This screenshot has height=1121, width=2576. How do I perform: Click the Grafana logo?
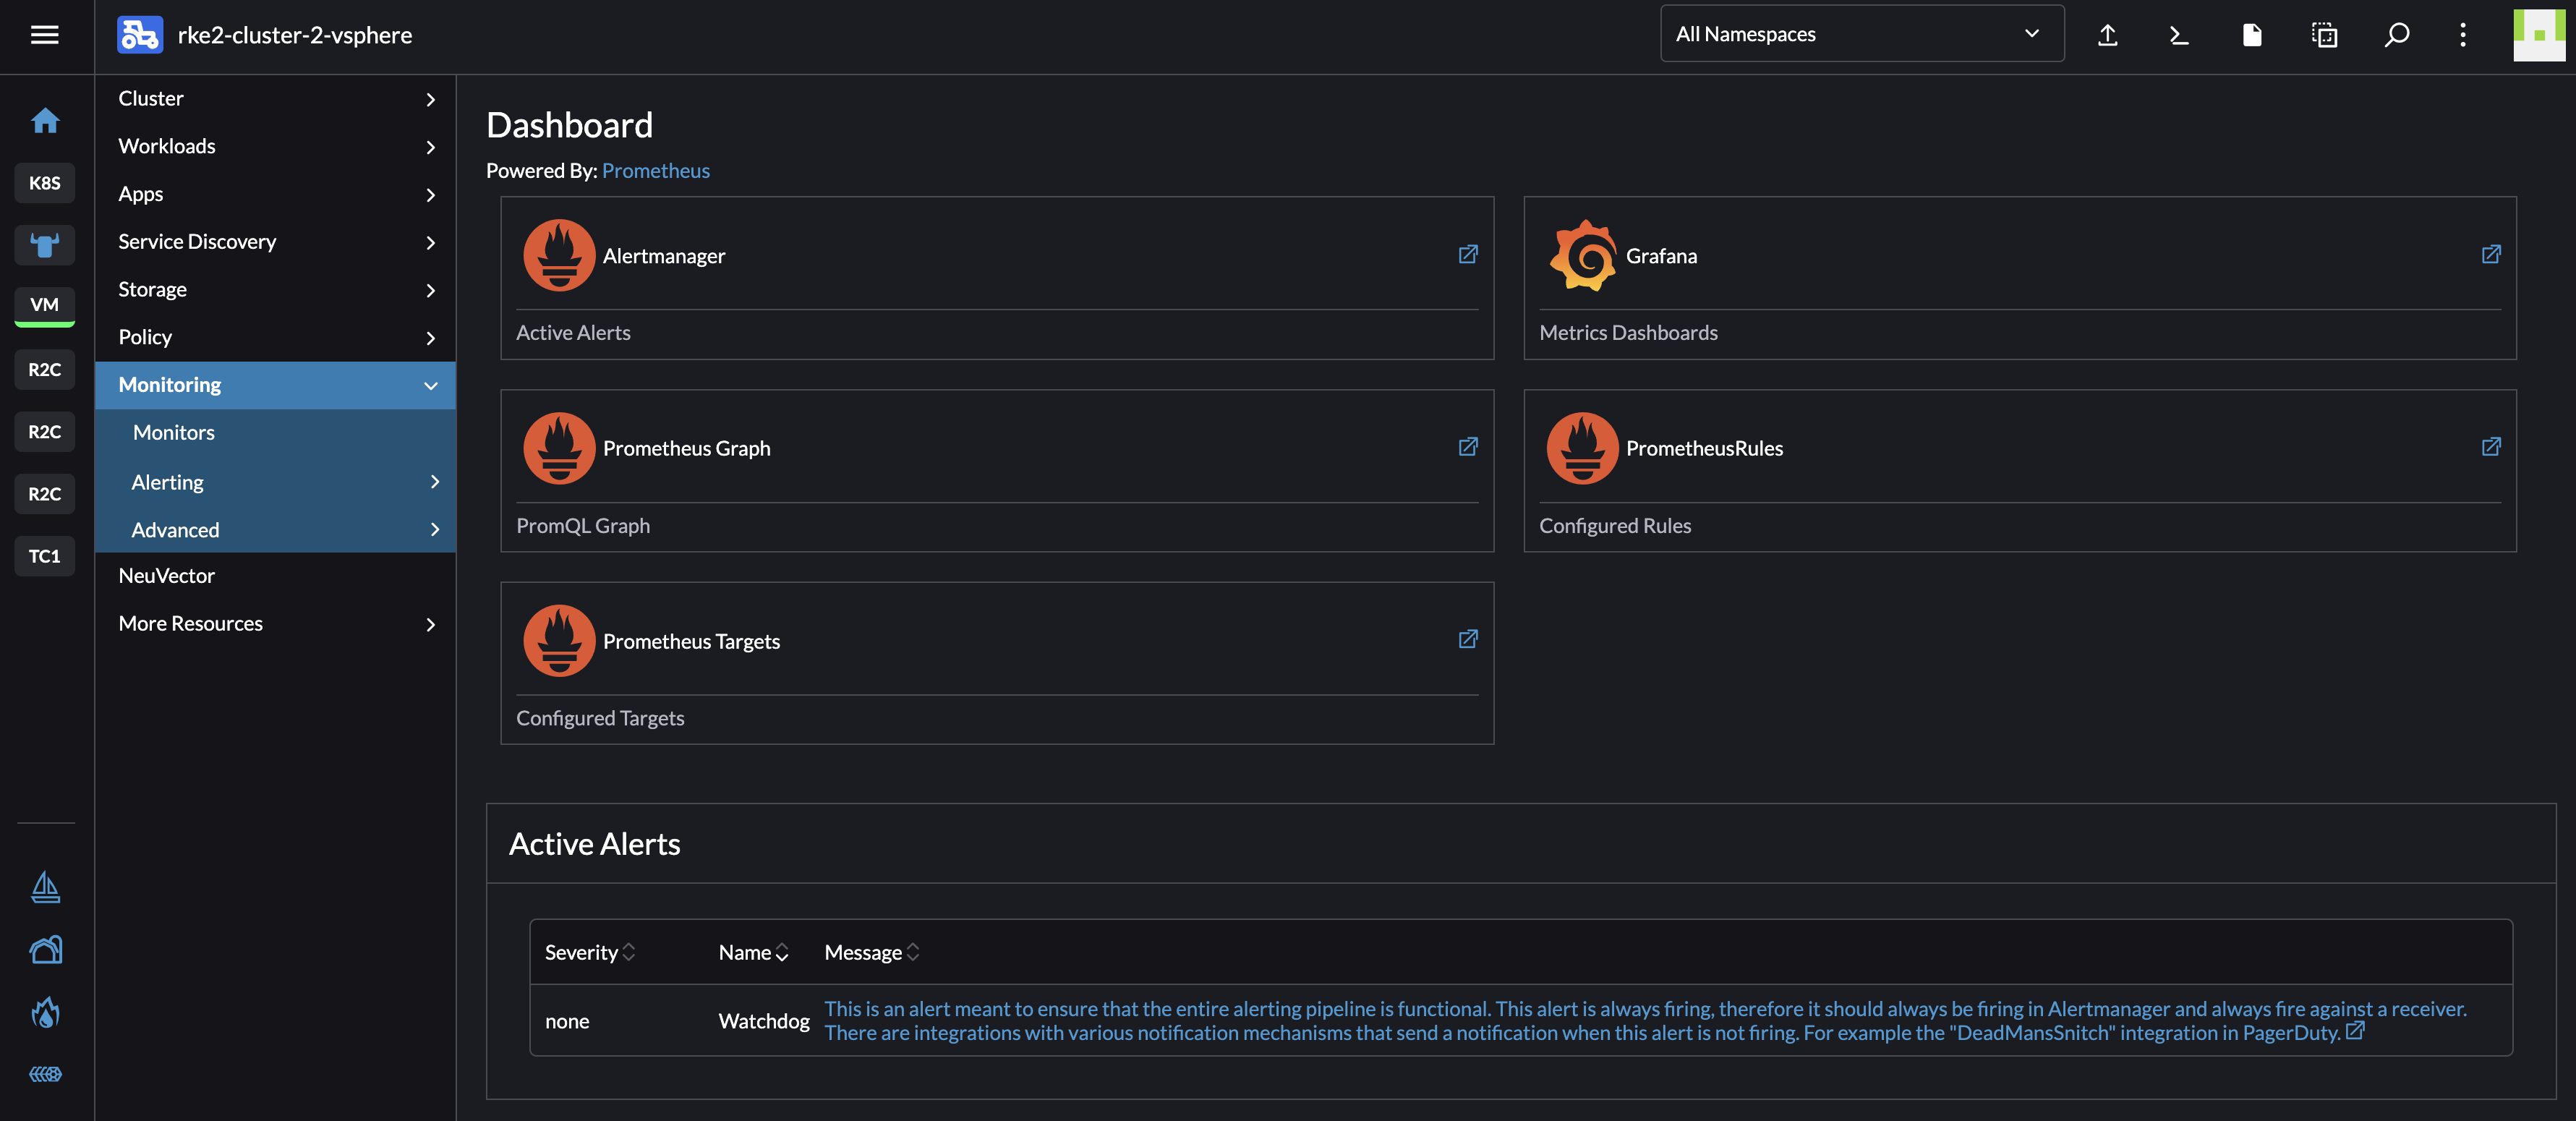coord(1583,256)
